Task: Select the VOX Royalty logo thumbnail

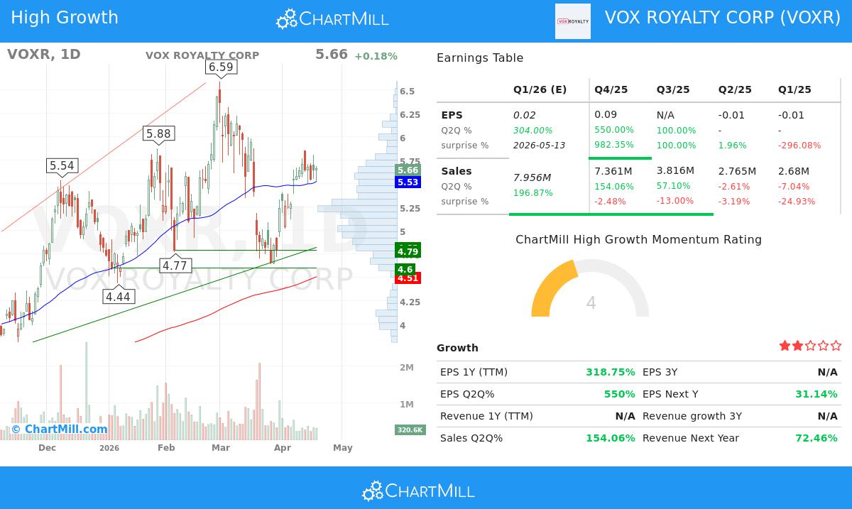Action: coord(572,21)
